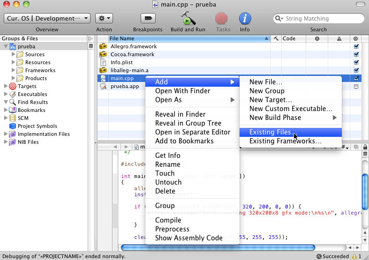Enable the prueba.app target checkbox
Viewport: 369px width, 260px height.
[356, 87]
